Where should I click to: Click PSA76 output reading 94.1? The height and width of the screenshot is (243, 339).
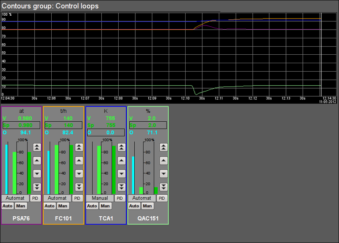pos(25,132)
